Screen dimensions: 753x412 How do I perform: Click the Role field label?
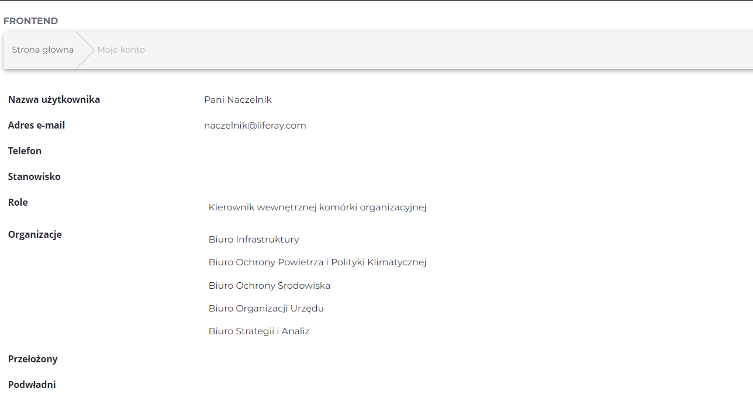click(18, 203)
